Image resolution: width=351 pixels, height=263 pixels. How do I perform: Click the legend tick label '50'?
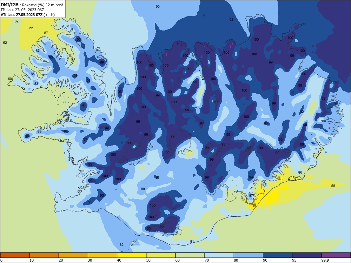148,260
